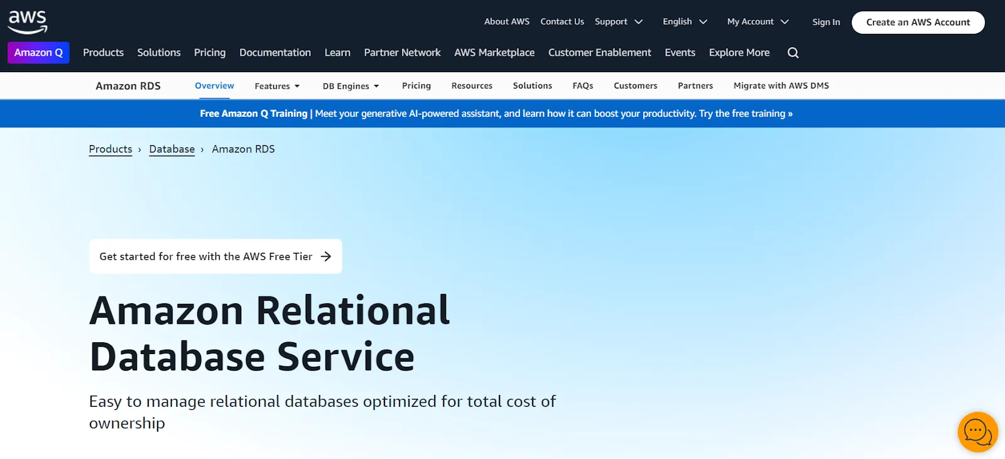Viewport: 1005px width, 459px height.
Task: Click the Sign In link
Action: (826, 22)
